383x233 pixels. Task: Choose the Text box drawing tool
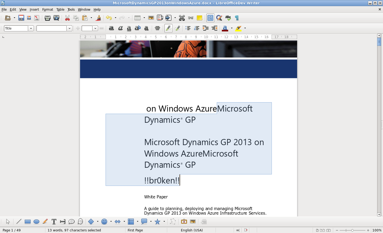point(54,222)
